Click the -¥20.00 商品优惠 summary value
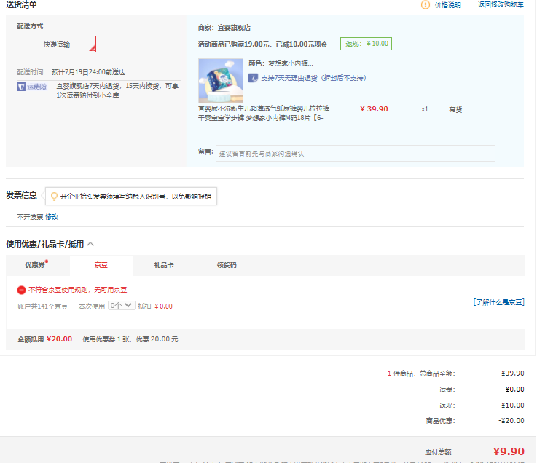Screen dimensions: 537x463 pyautogui.click(x=511, y=421)
